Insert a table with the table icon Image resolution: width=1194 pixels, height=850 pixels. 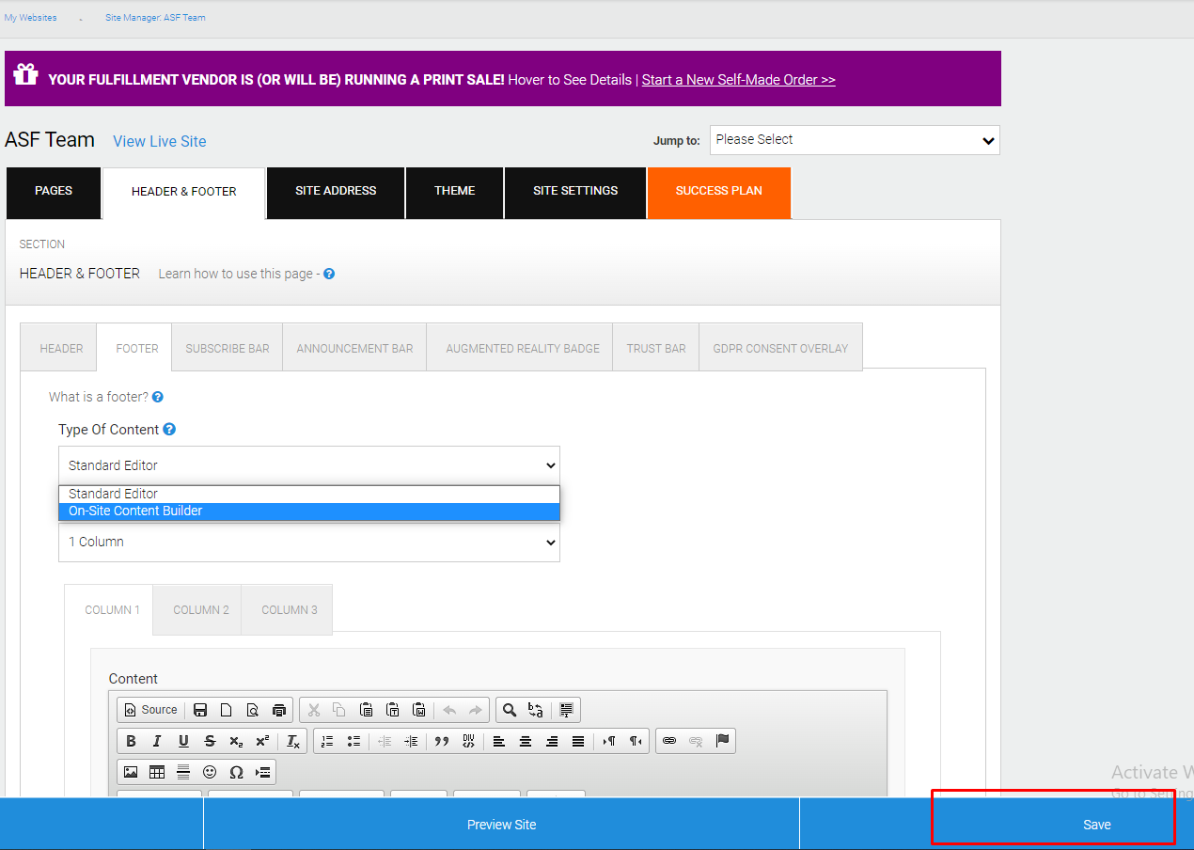point(157,772)
